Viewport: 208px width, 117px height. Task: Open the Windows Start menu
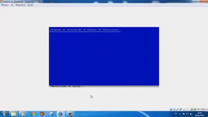[4, 114]
